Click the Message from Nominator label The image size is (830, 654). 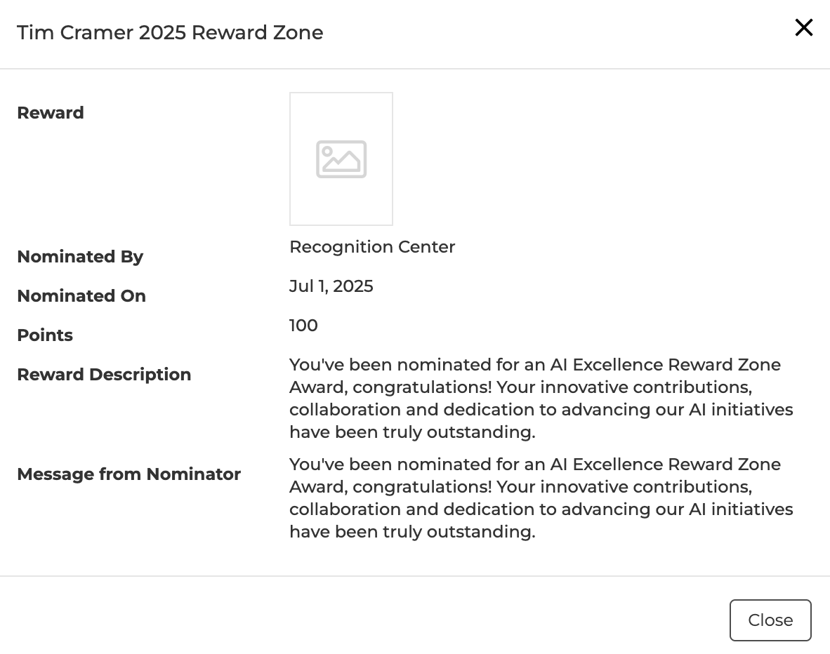tap(129, 474)
